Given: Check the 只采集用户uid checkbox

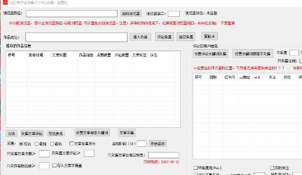Looking at the screenshot, I should [x=196, y=168].
